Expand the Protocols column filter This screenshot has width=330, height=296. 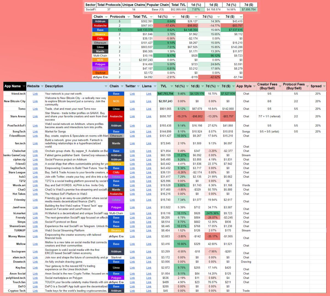point(128,17)
